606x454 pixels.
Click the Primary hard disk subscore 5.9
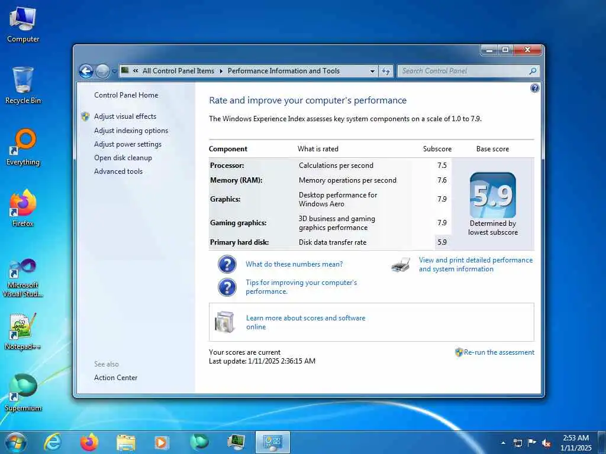pyautogui.click(x=442, y=242)
